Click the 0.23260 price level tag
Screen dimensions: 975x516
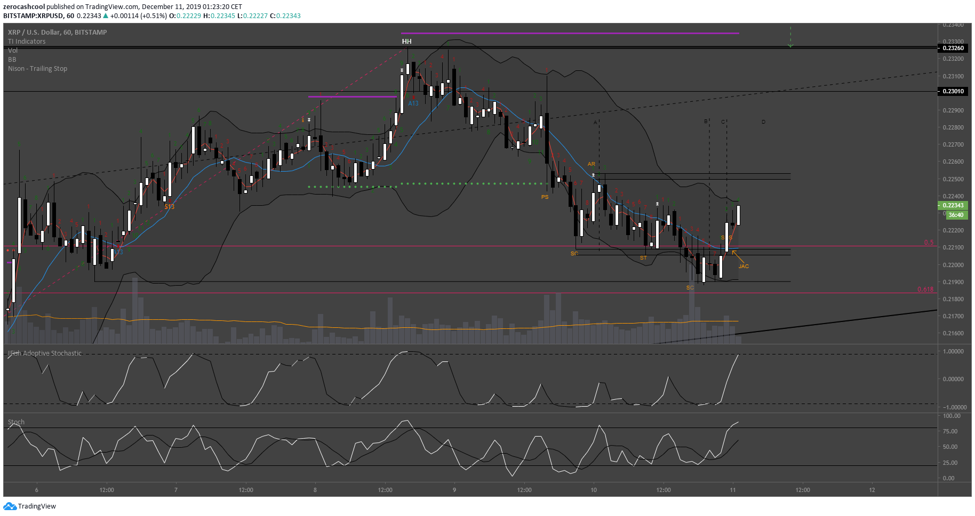[x=953, y=48]
